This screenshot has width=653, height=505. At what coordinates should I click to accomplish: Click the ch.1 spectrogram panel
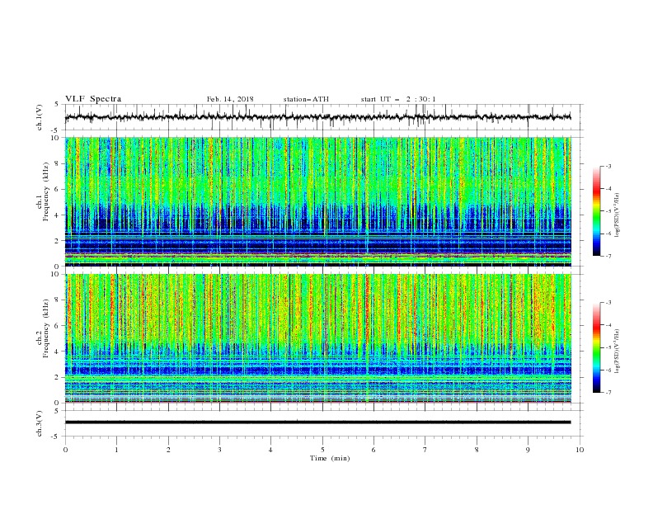pos(318,201)
